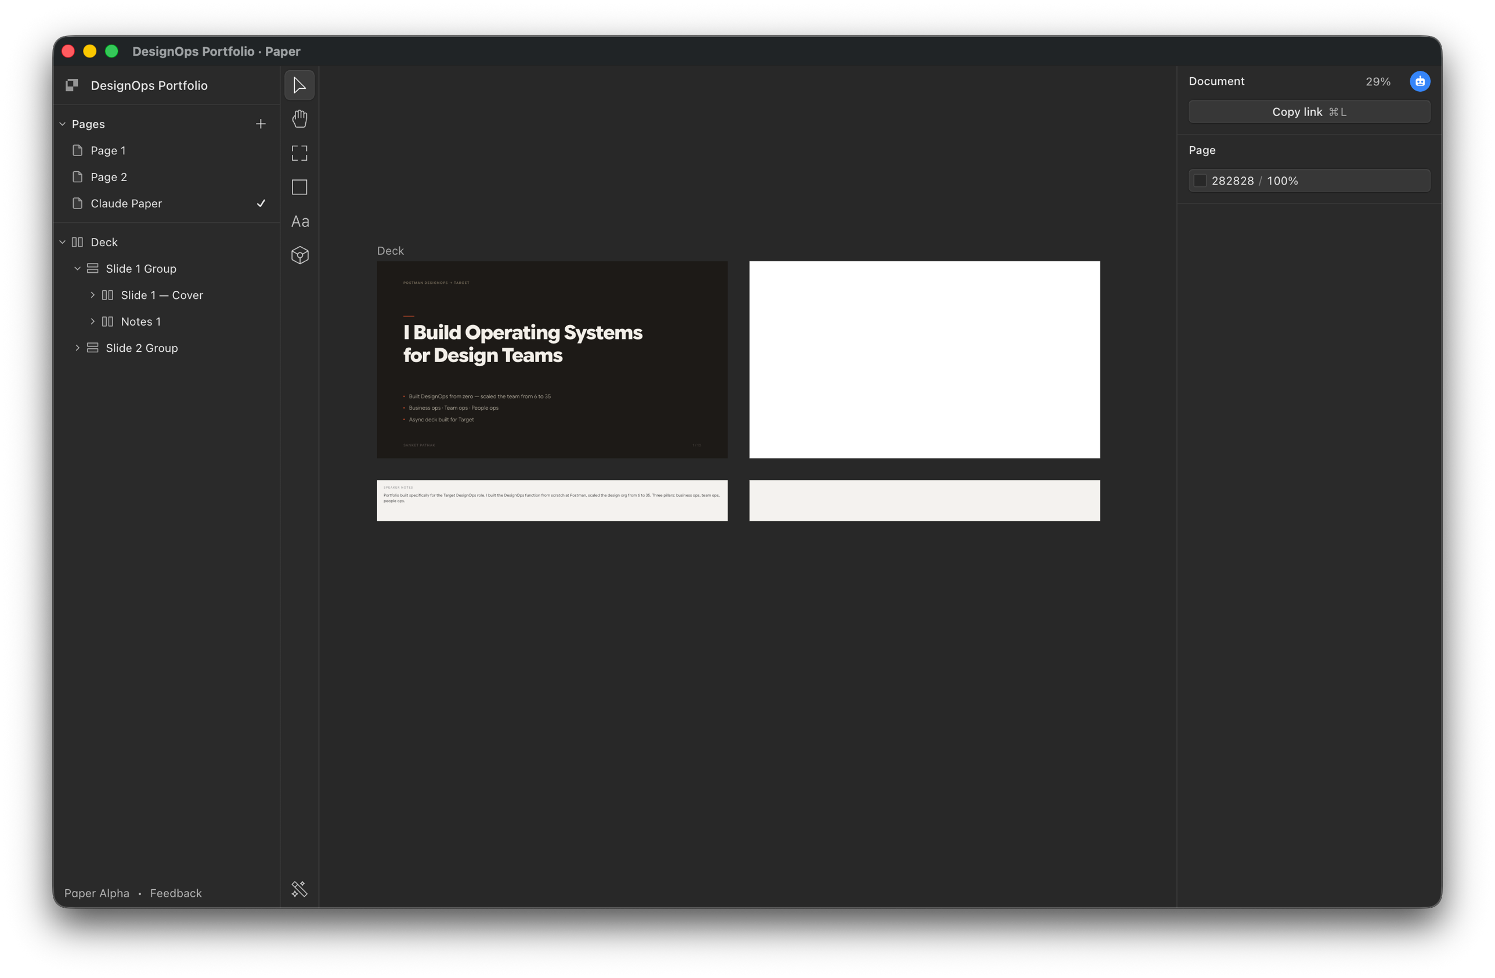
Task: Collapse the Deck layer tree
Action: [x=62, y=243]
